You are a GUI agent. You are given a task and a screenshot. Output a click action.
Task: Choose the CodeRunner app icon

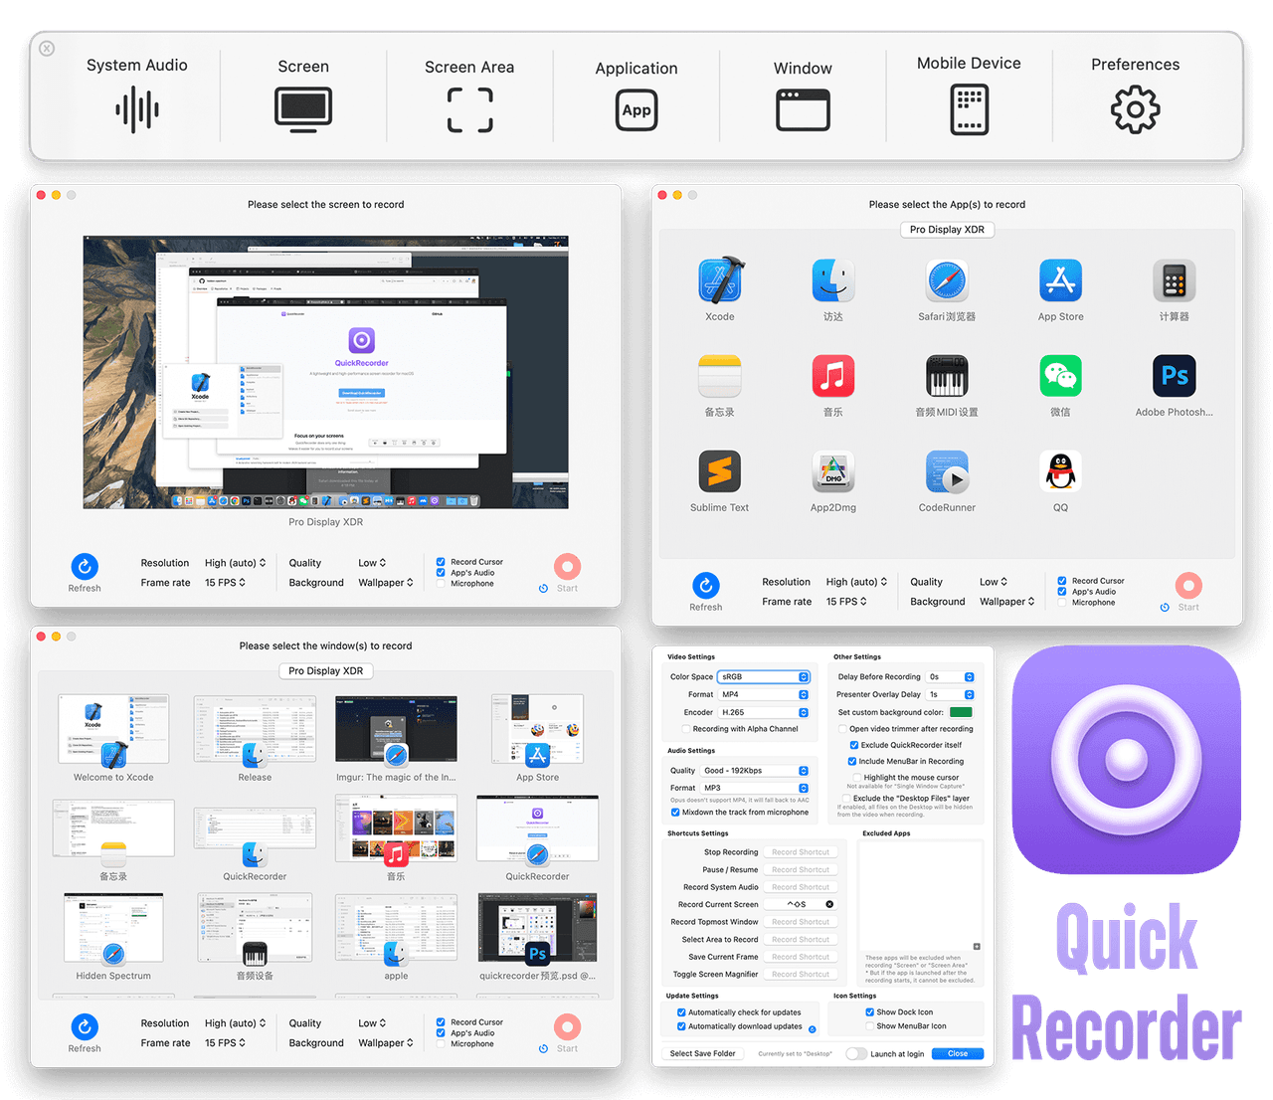[x=947, y=472]
